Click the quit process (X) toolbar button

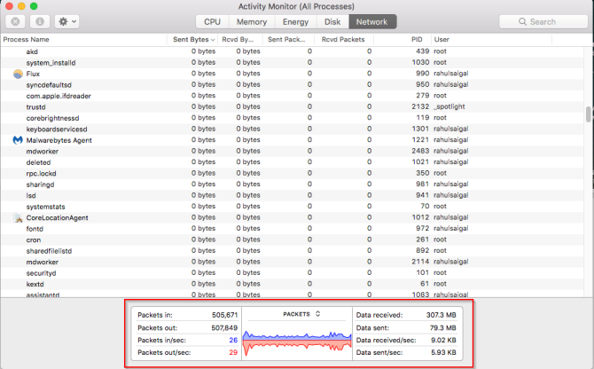[15, 21]
